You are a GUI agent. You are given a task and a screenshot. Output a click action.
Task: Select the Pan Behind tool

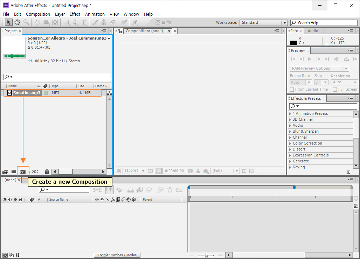tap(55, 22)
